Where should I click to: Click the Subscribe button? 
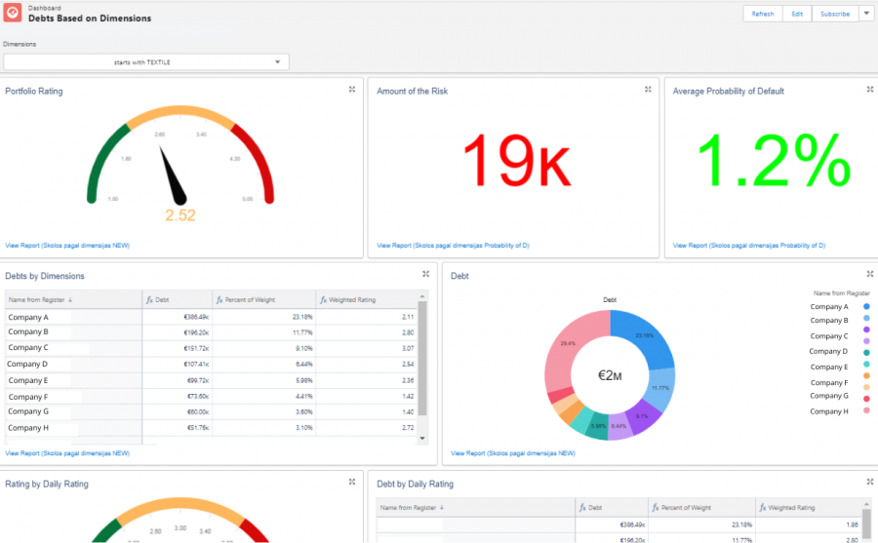click(x=835, y=14)
